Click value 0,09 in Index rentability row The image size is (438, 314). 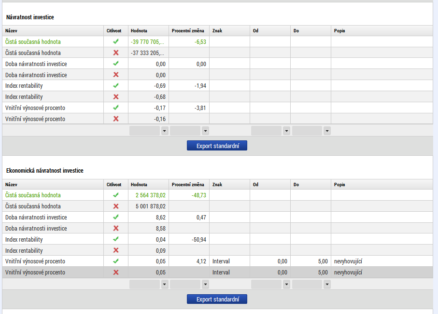point(161,250)
